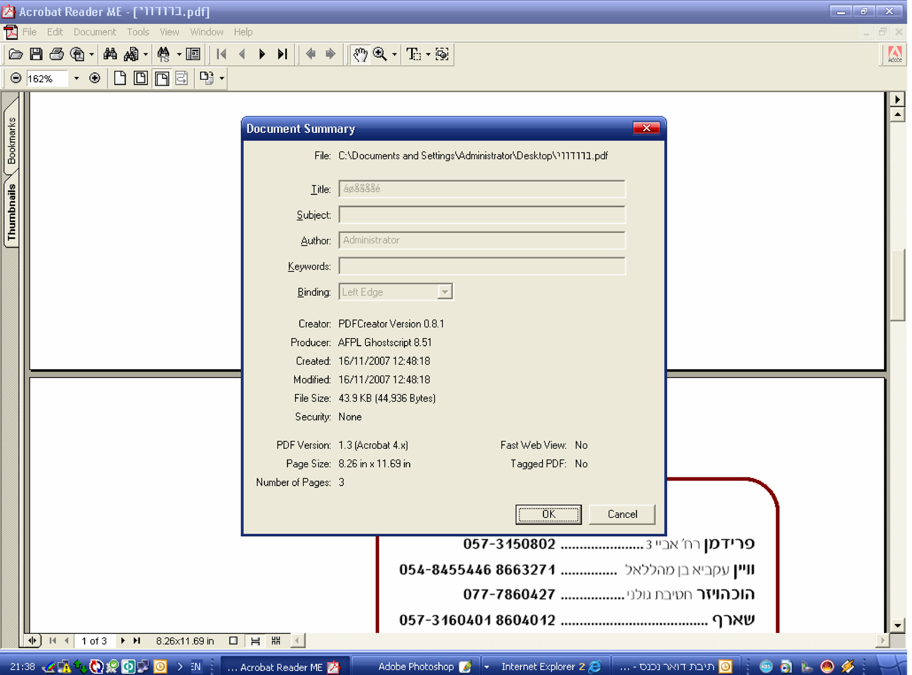The height and width of the screenshot is (675, 912).
Task: Click the Keywords input field
Action: click(482, 266)
